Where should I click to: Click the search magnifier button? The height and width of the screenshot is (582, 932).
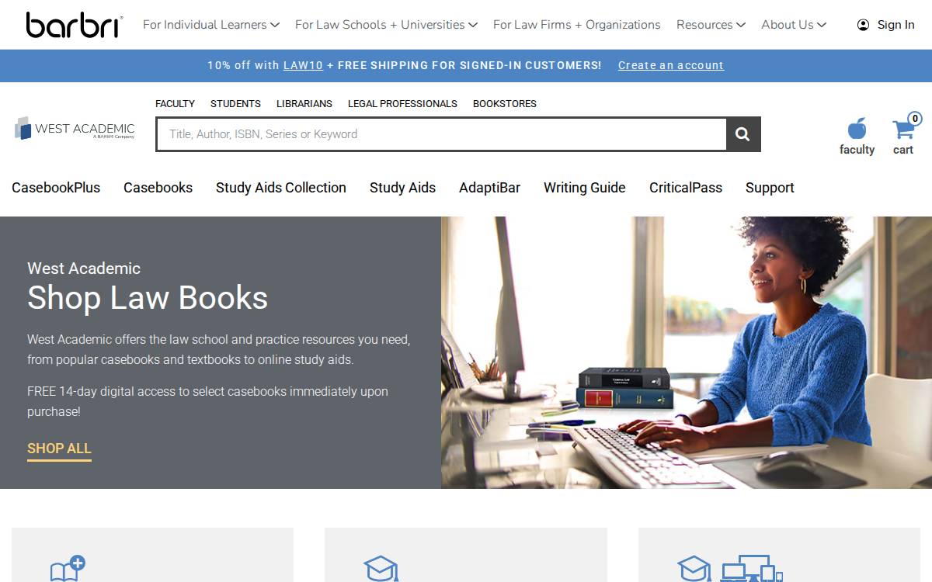(742, 134)
